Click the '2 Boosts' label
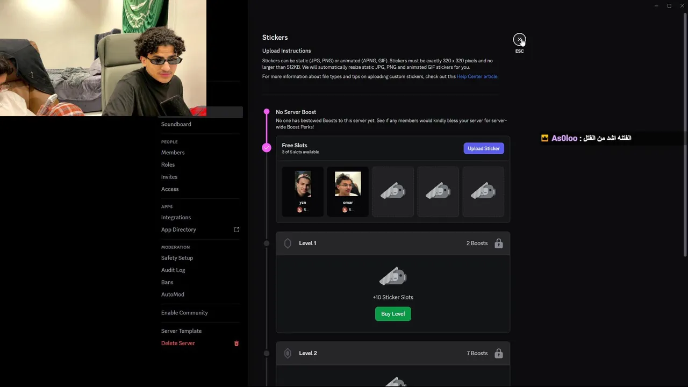 477,243
